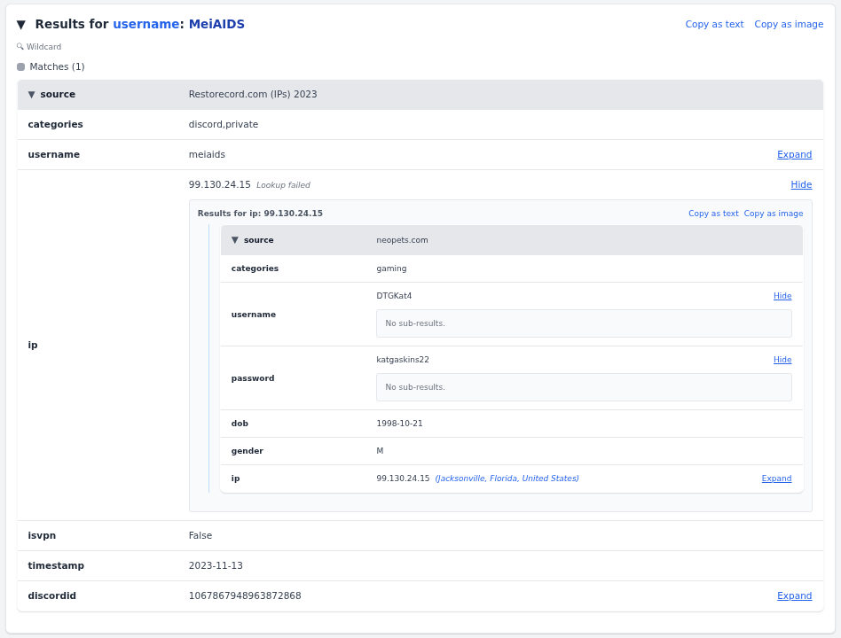Copy ip results as text
Viewport: 841px width, 638px height.
[x=713, y=214]
